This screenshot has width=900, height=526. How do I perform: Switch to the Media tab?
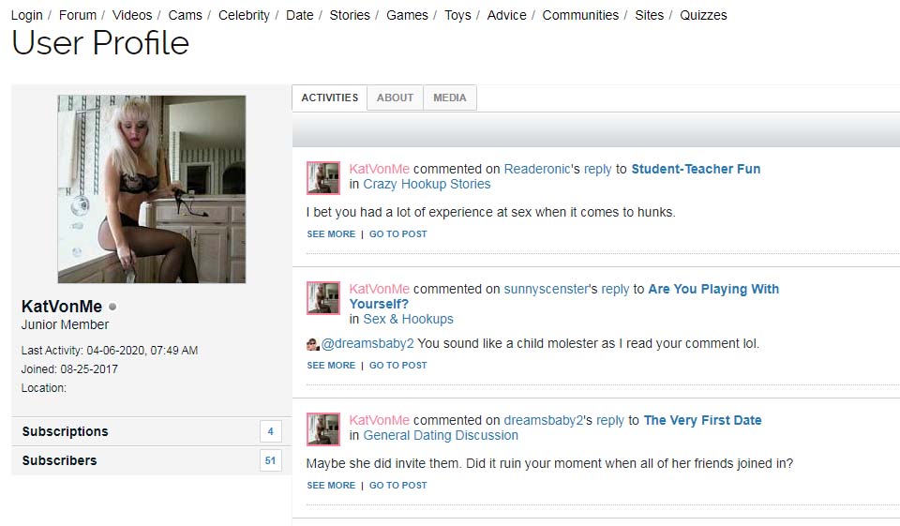point(449,98)
